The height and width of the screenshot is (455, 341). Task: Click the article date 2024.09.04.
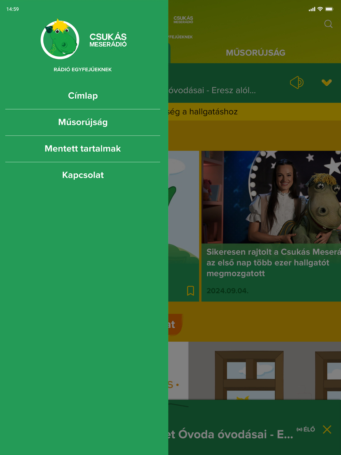(x=227, y=291)
